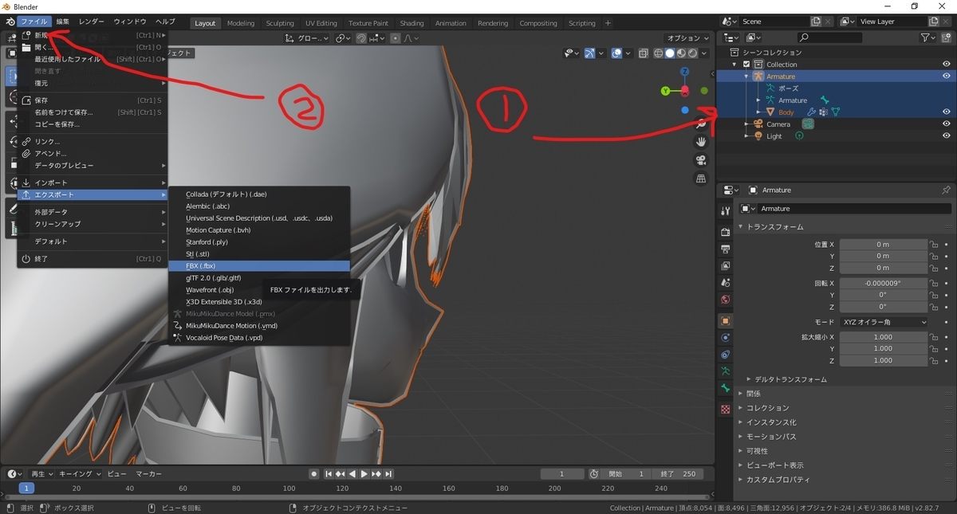Toggle Collection checkbox in outliner

coord(746,65)
